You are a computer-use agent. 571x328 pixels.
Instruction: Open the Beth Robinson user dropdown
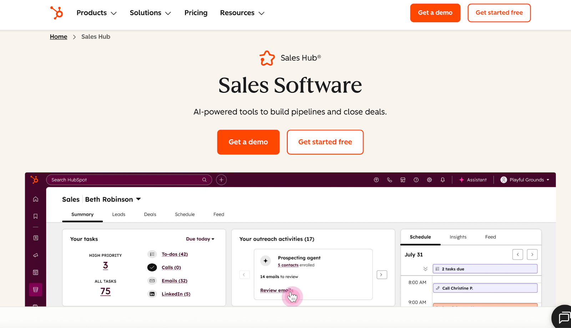113,200
